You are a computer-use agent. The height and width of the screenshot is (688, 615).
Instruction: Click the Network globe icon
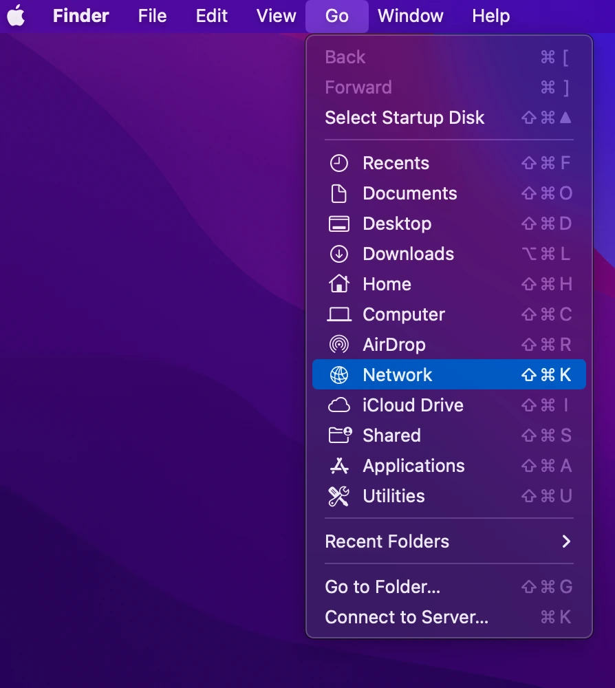tap(338, 375)
